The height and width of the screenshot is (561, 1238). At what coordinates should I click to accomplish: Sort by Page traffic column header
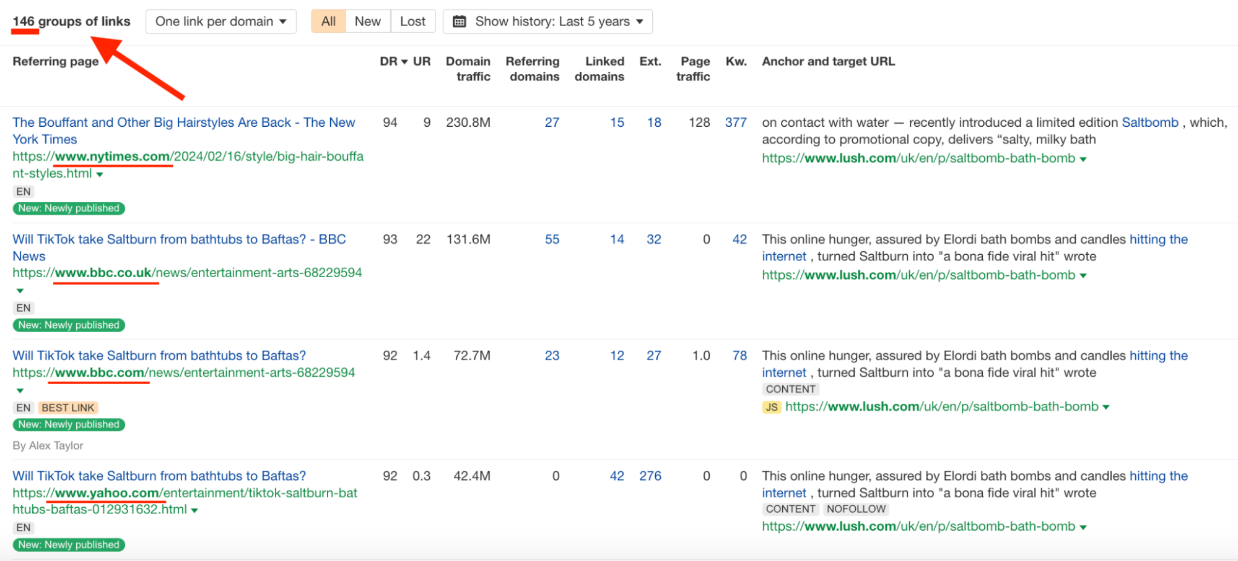[694, 69]
